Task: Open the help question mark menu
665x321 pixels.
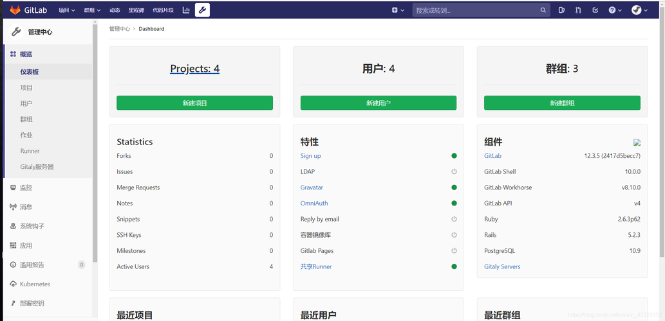Action: [614, 10]
